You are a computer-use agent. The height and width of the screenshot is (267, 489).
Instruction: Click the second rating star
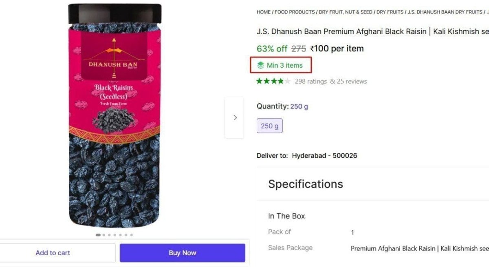[x=267, y=81]
